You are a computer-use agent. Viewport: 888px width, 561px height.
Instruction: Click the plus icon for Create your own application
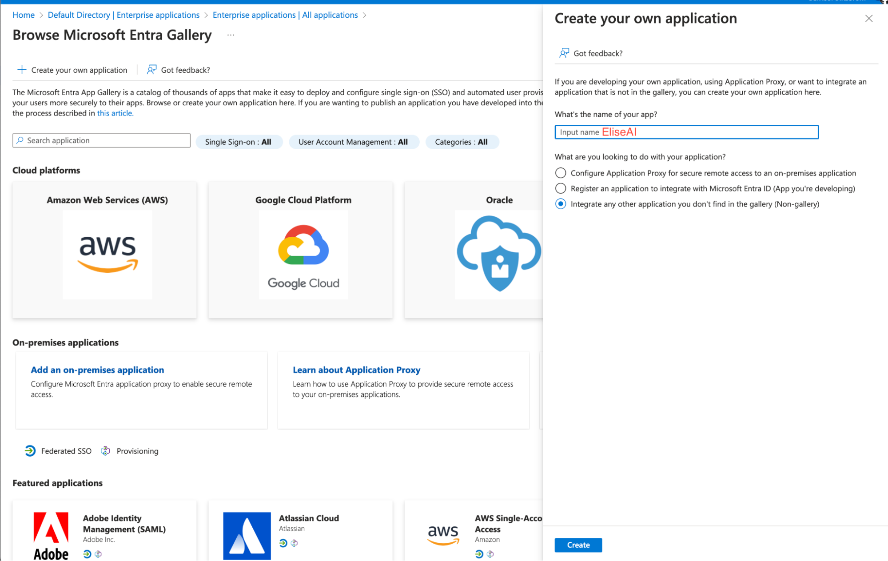(21, 70)
